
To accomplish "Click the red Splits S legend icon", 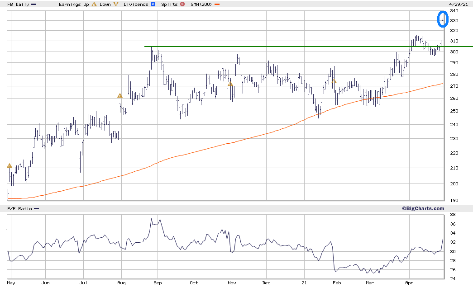I will coord(182,5).
